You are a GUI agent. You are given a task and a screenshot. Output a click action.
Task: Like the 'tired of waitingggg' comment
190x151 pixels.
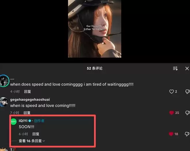171,92
